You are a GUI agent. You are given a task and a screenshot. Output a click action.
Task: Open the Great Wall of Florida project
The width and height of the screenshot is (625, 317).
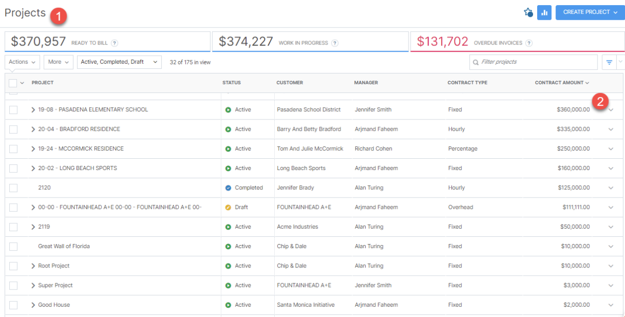tap(64, 247)
